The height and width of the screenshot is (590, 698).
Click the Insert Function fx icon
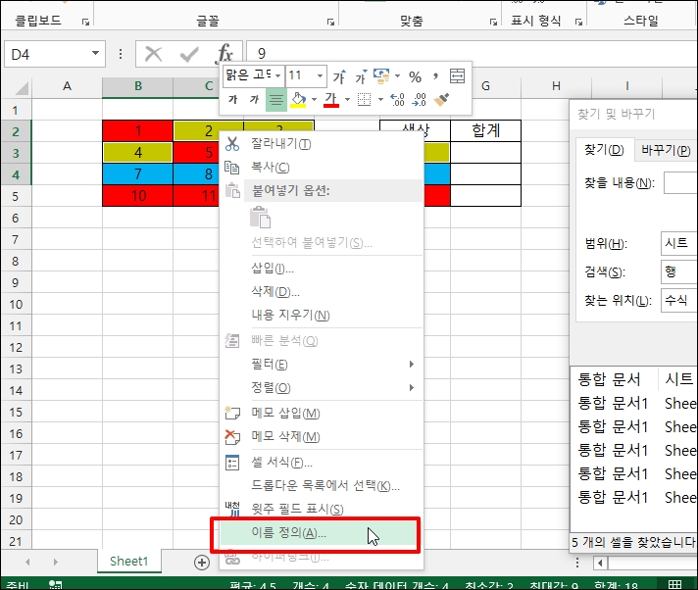(x=225, y=54)
